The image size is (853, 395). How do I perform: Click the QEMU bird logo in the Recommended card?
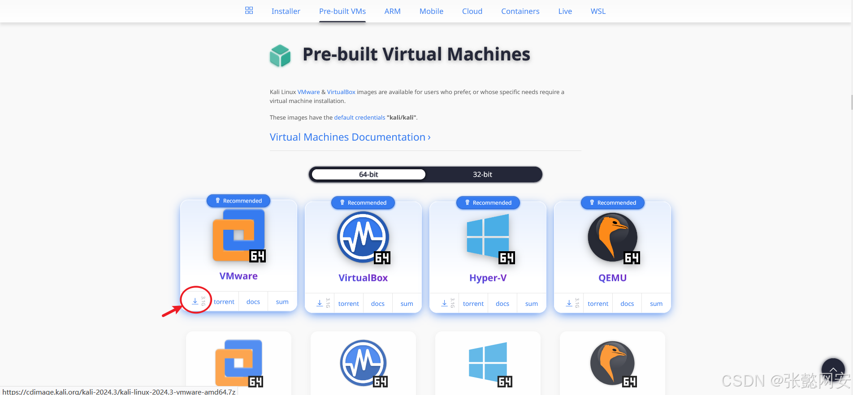(613, 237)
